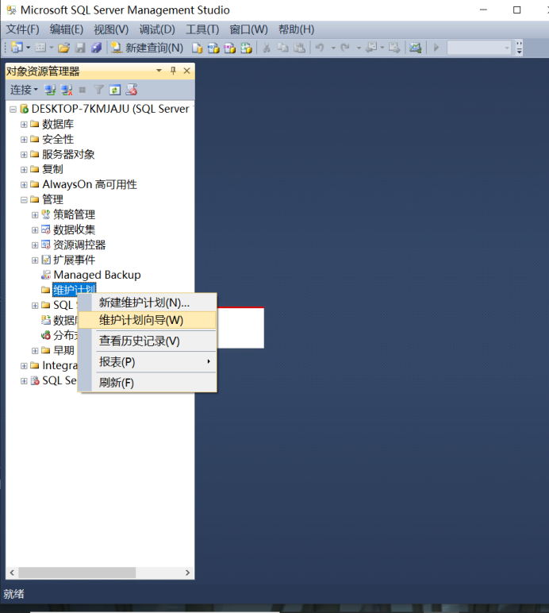Image resolution: width=549 pixels, height=613 pixels.
Task: Open the 编辑(E) menu
Action: coord(67,29)
